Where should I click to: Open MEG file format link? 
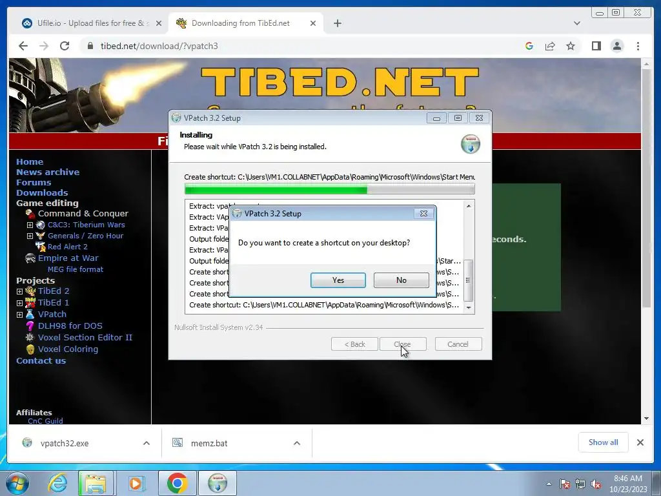75,269
